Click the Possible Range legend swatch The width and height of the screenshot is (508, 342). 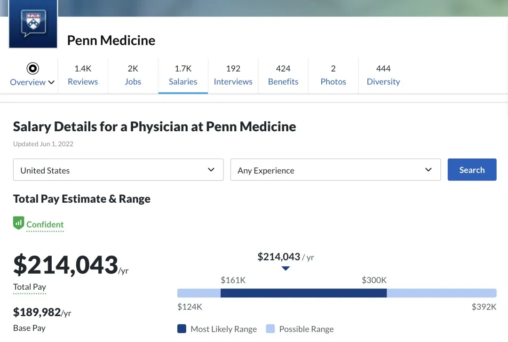[x=270, y=329]
